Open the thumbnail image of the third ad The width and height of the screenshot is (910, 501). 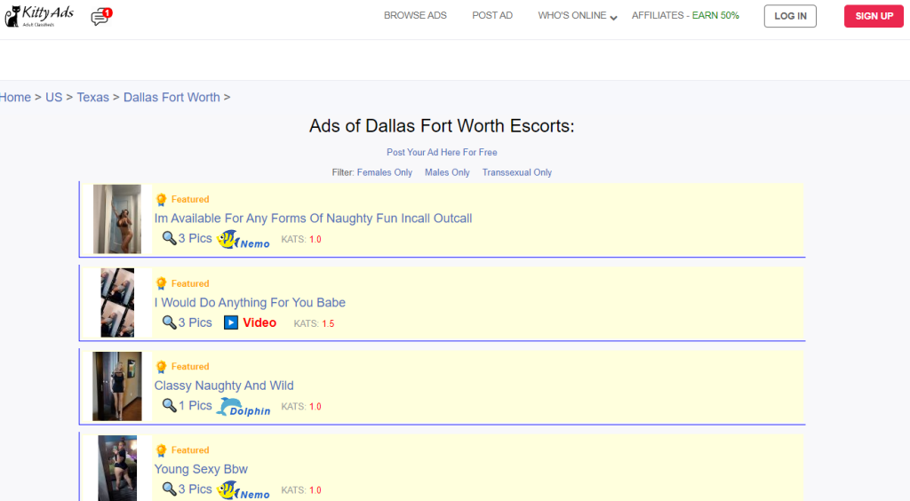[116, 386]
